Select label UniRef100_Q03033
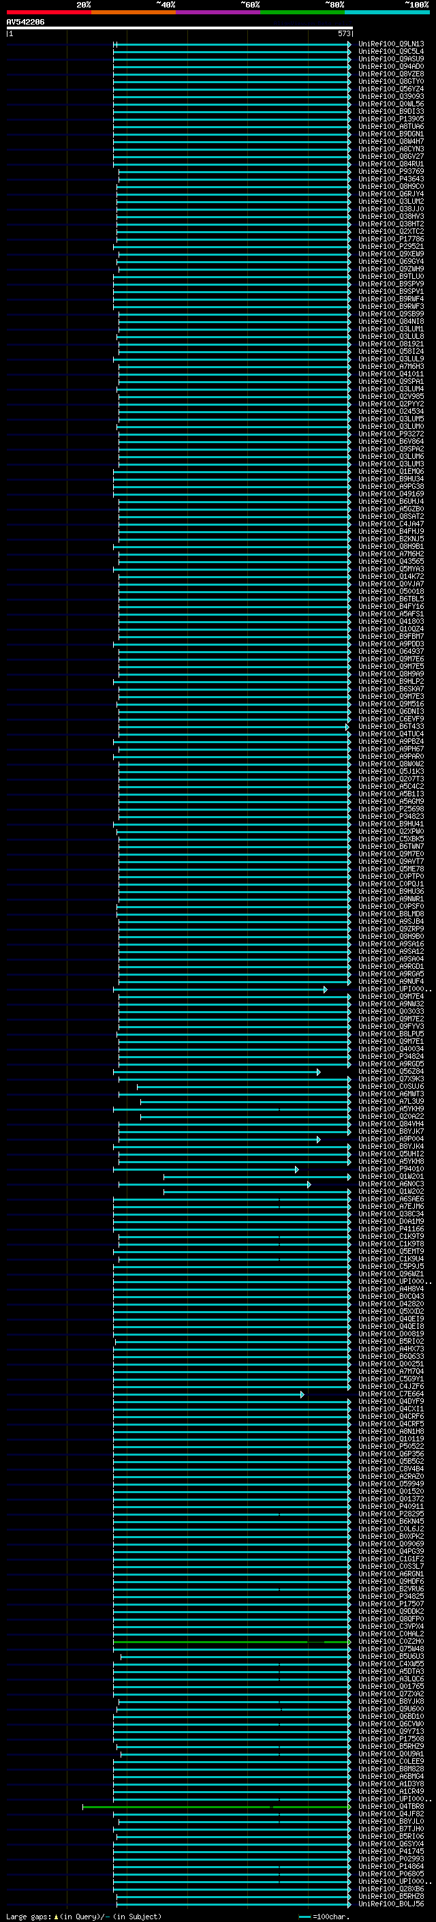 coord(391,1011)
